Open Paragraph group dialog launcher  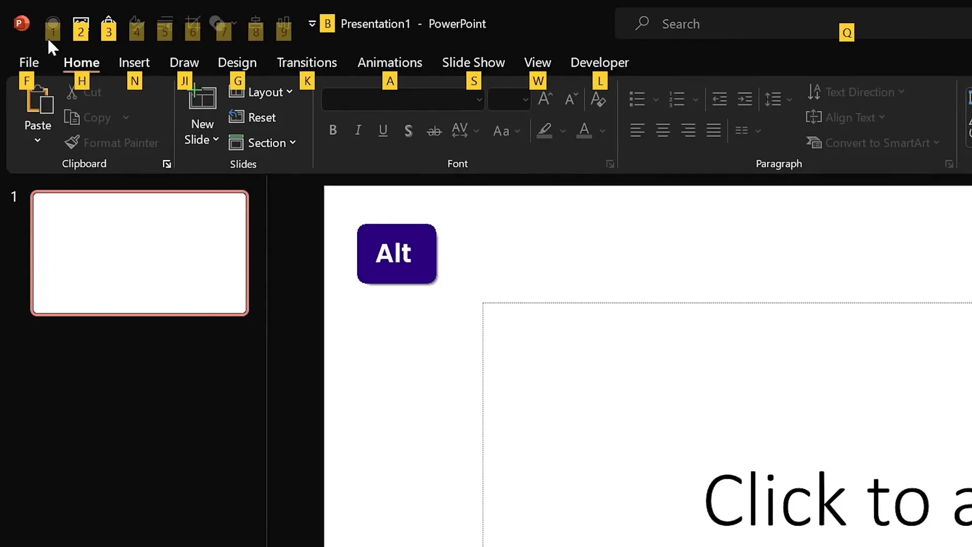coord(949,164)
